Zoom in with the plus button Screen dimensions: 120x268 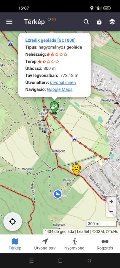pos(111,202)
